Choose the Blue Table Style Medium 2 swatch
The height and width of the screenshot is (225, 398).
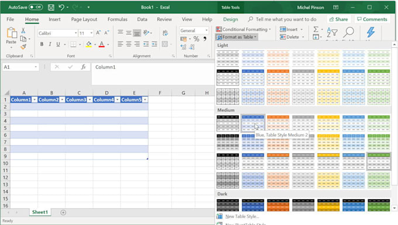click(253, 123)
